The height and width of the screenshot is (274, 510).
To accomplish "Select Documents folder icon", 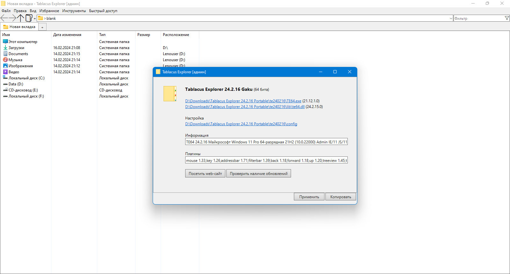I will pyautogui.click(x=5, y=54).
